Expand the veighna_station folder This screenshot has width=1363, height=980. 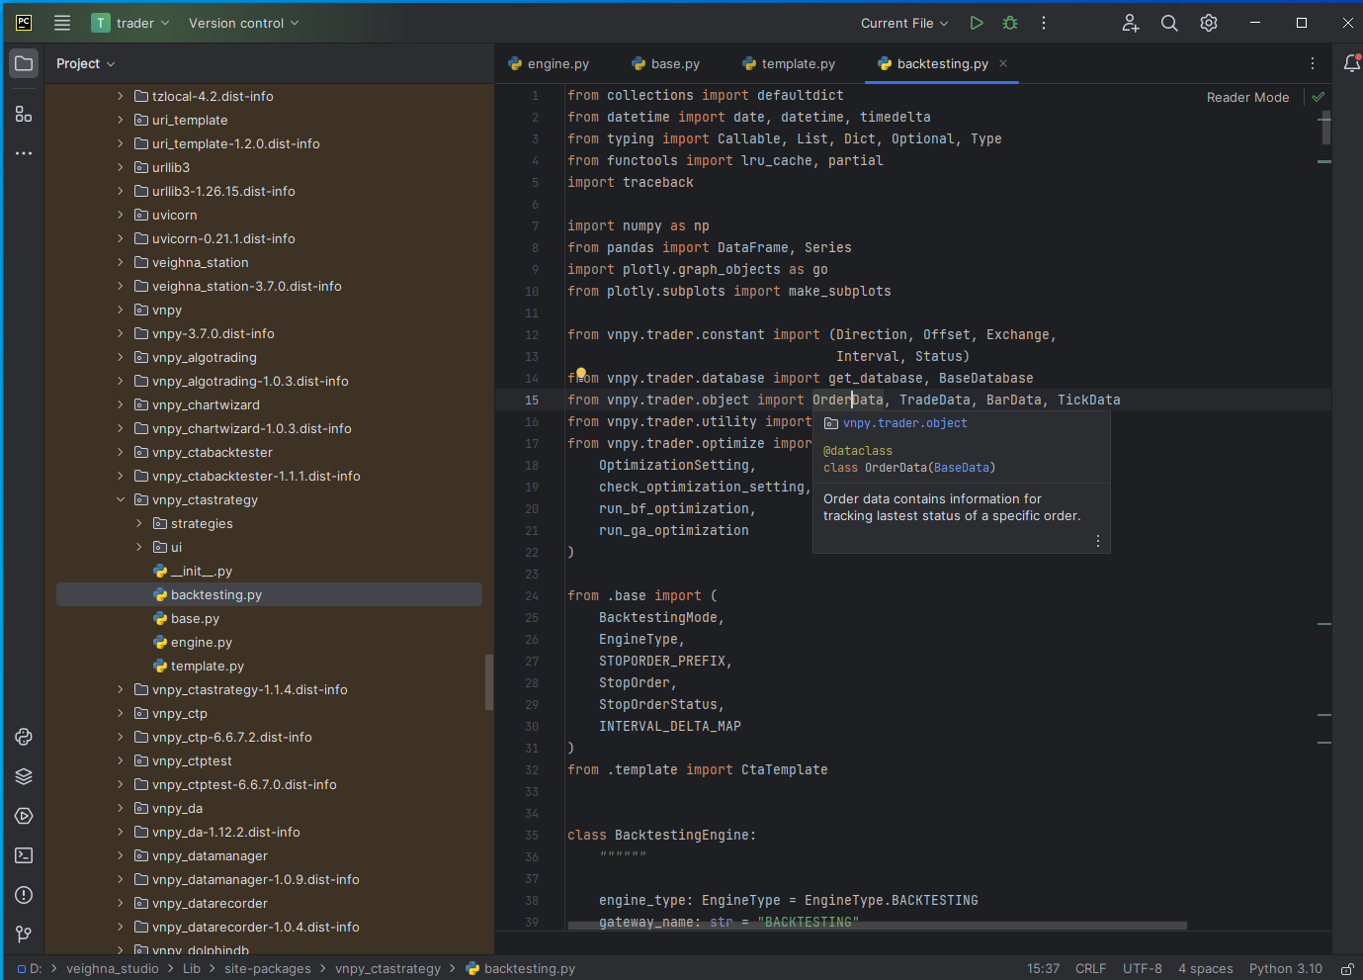tap(121, 262)
